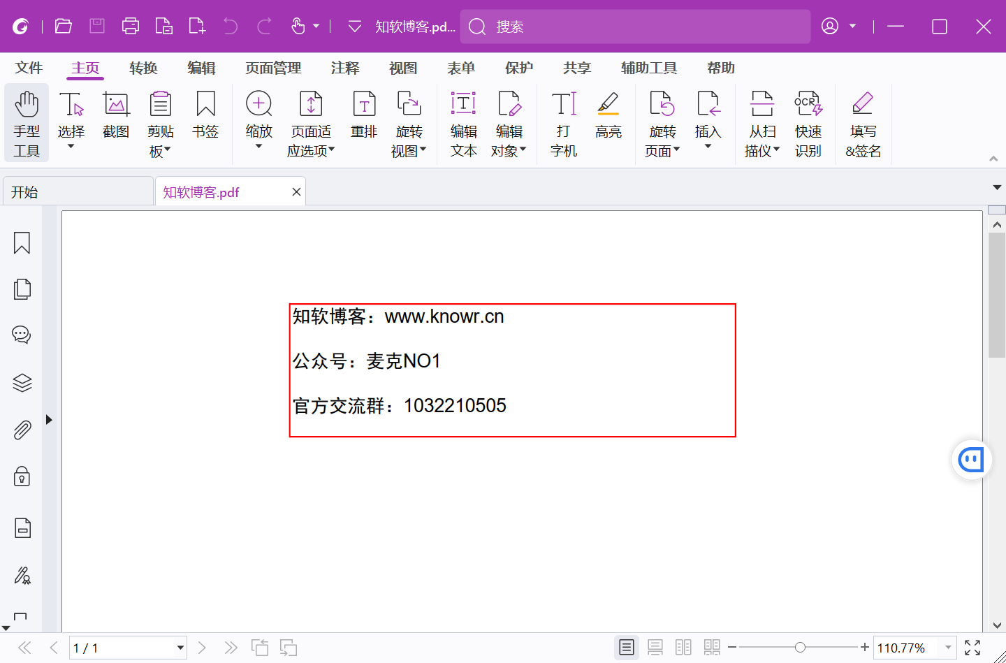This screenshot has height=663, width=1006.
Task: Click the redo arrow
Action: point(264,27)
